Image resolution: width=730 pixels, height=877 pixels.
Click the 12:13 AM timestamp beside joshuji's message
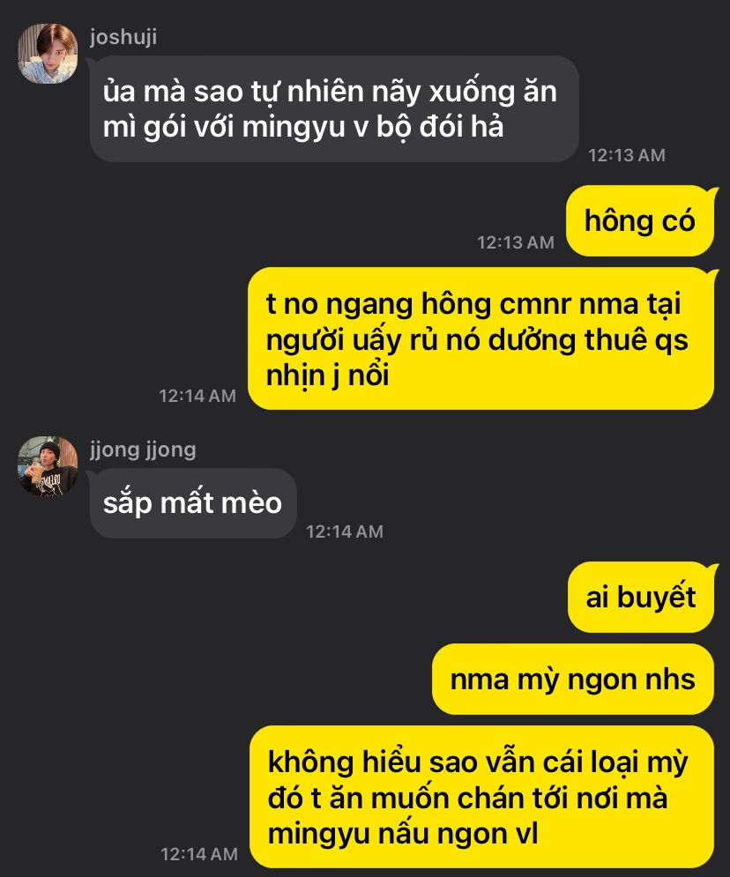627,155
